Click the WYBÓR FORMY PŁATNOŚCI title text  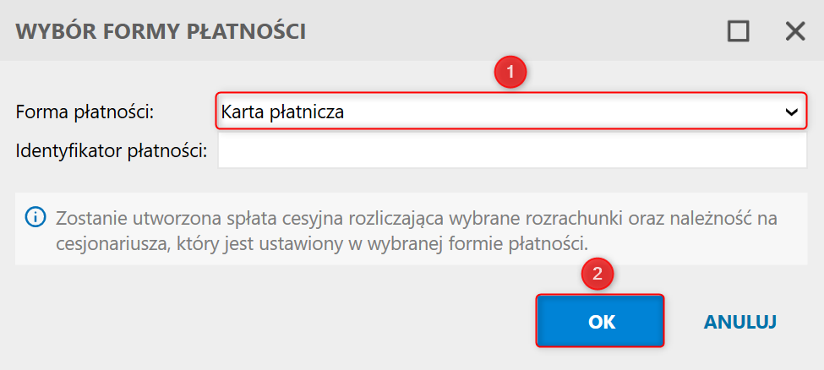pyautogui.click(x=161, y=32)
